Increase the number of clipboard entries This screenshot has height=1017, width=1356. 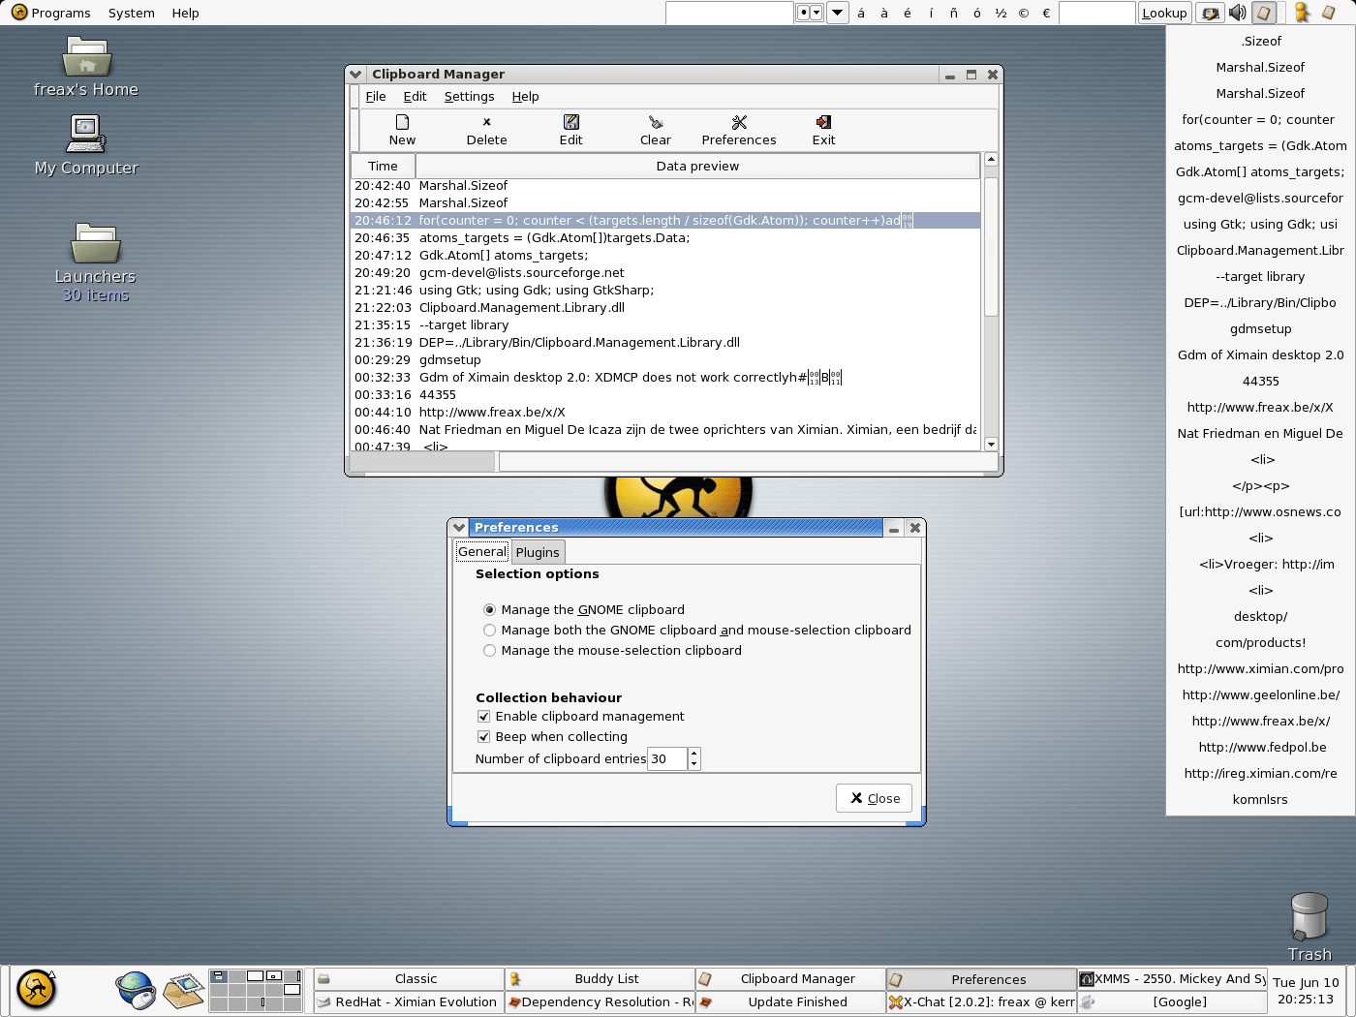tap(695, 754)
